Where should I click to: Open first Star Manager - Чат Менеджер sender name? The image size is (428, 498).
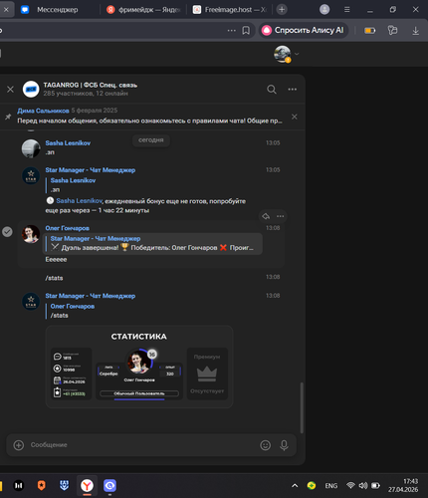[91, 170]
